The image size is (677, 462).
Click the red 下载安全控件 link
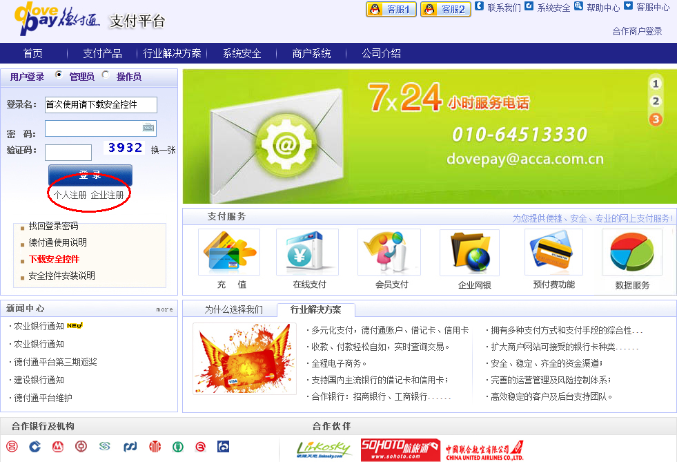pos(54,259)
